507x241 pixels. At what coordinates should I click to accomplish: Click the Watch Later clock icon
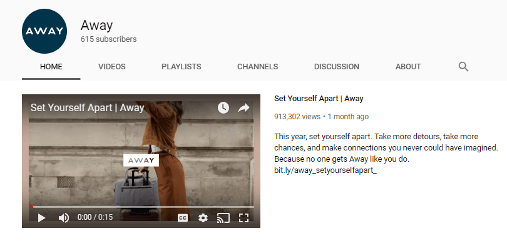(223, 108)
